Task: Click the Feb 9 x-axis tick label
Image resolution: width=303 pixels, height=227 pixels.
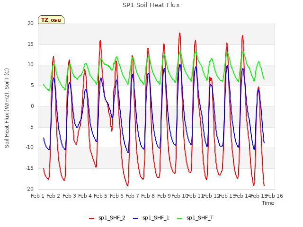Action: tap(164, 196)
